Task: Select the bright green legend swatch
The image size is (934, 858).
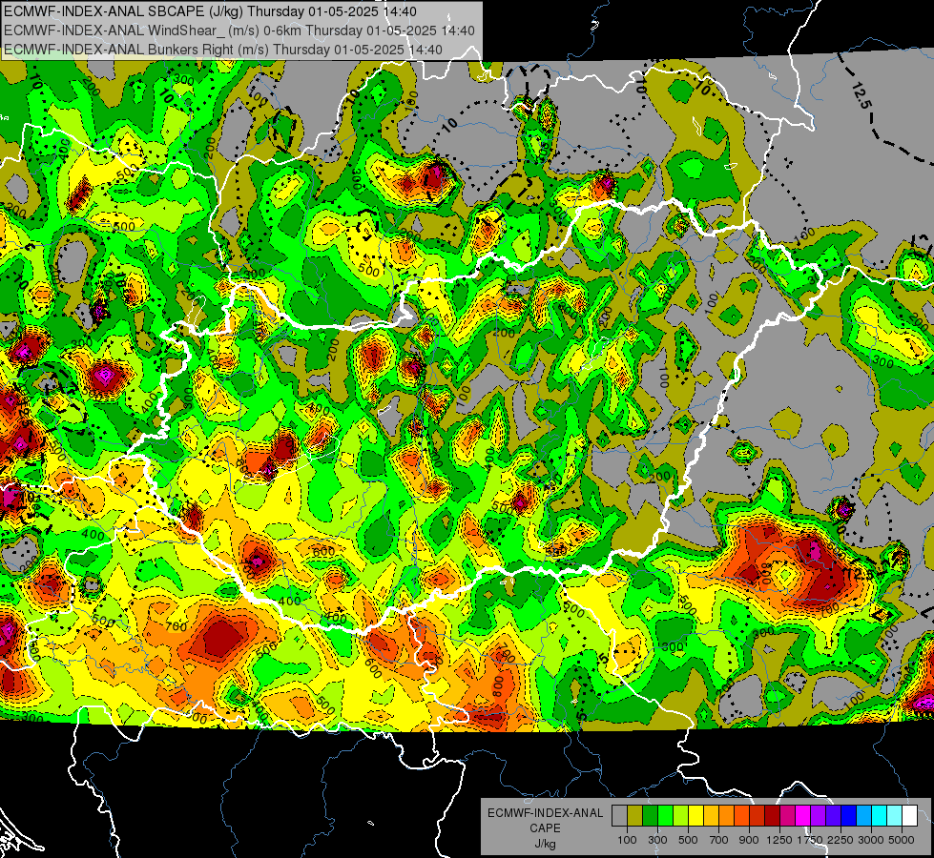Action: pos(665,816)
